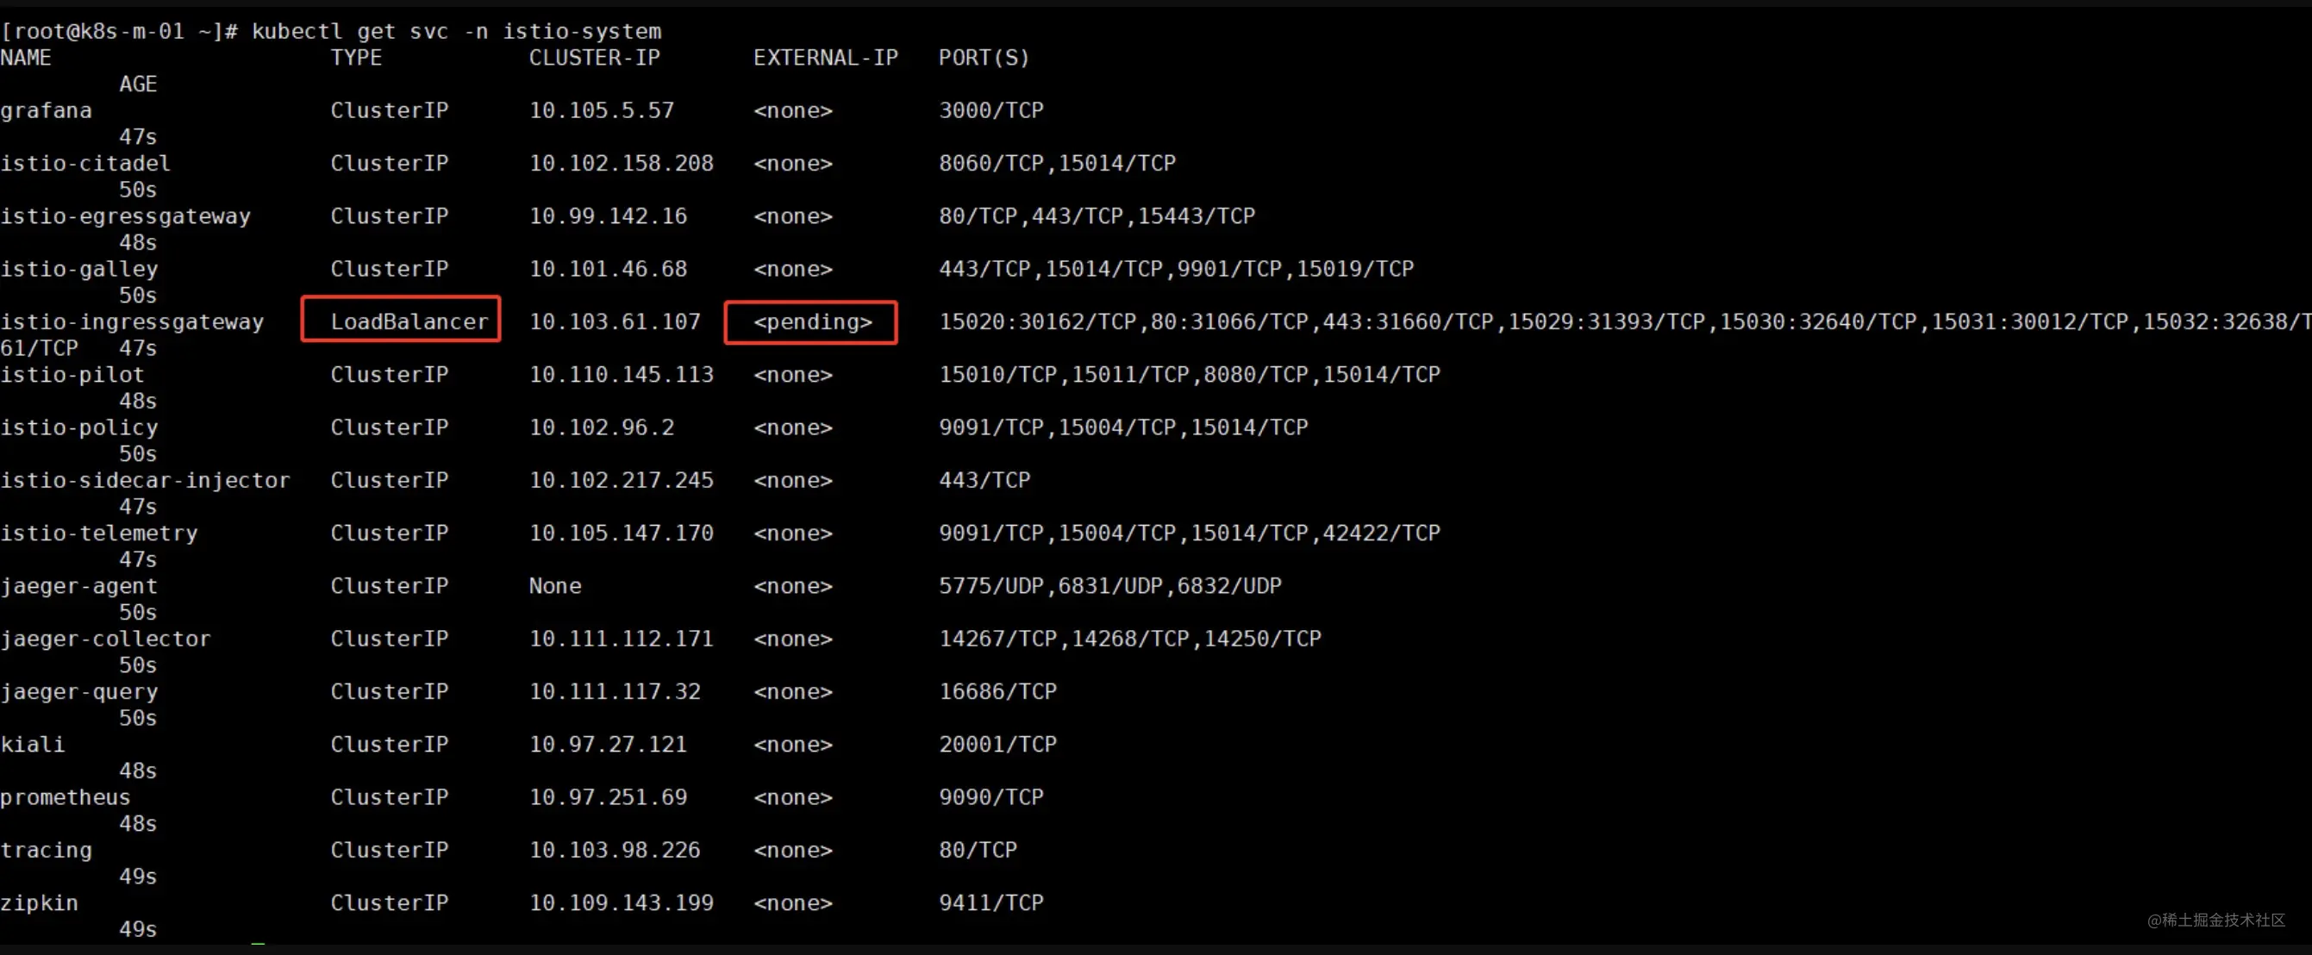Select the kiali service name
2312x955 pixels.
[32, 744]
